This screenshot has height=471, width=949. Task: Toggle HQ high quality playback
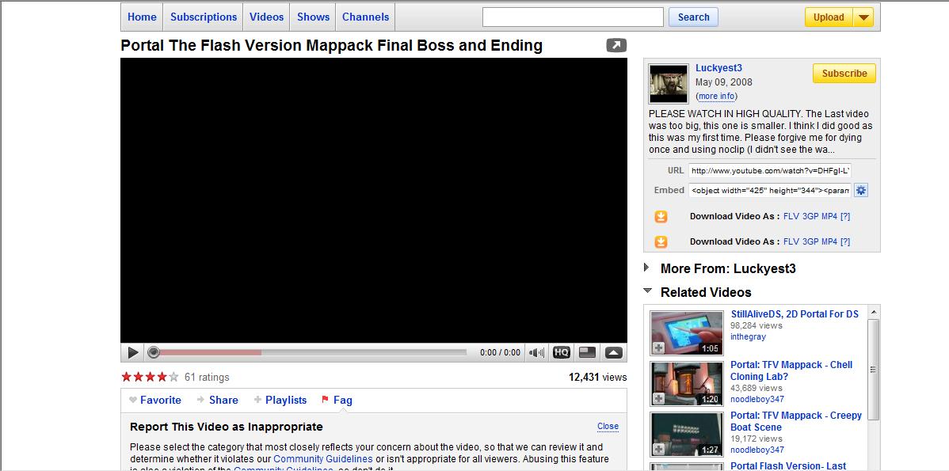(x=562, y=352)
